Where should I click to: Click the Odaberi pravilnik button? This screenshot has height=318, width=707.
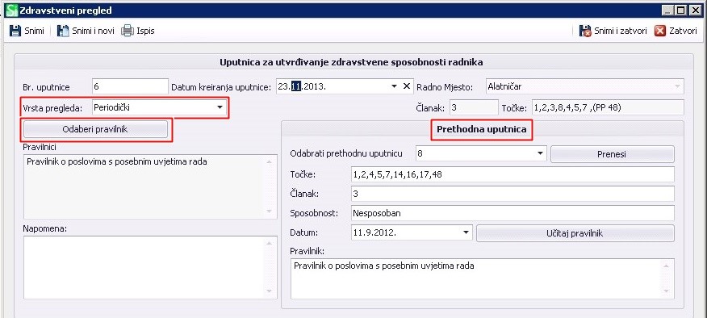(95, 129)
